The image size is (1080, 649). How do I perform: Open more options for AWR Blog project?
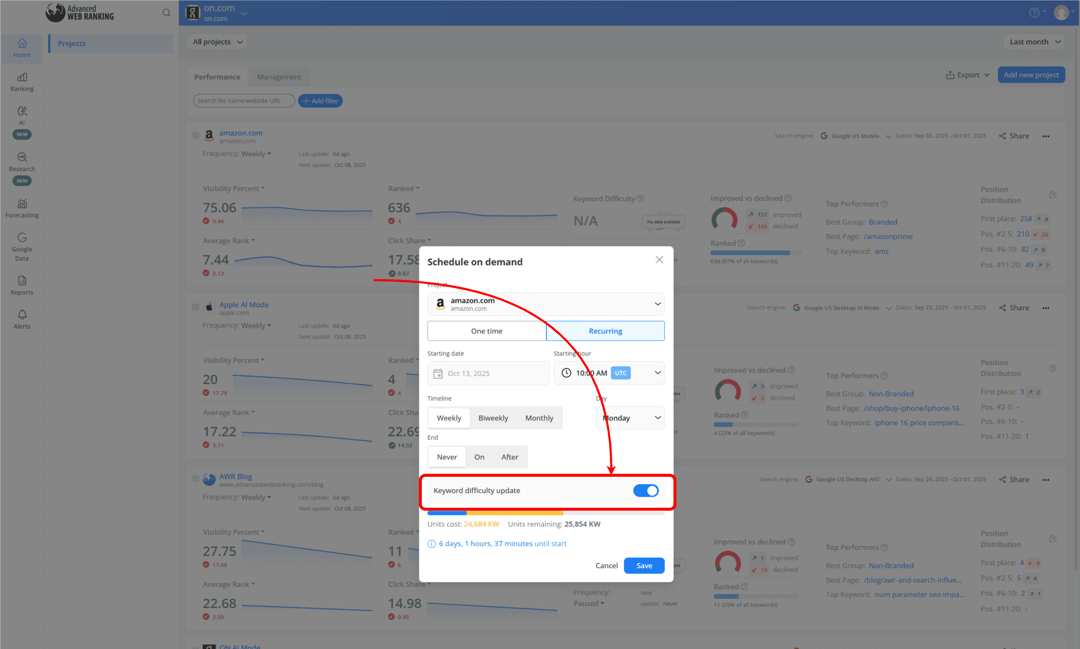point(1046,480)
